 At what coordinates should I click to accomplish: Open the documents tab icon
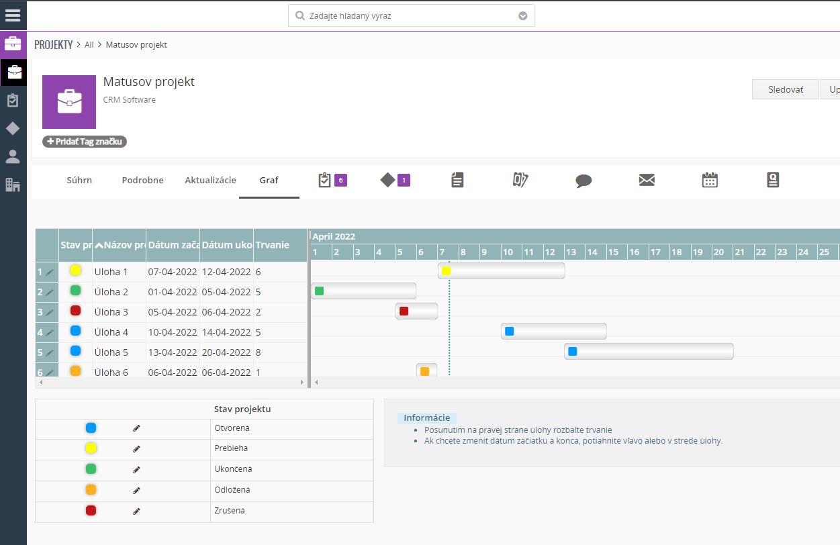(457, 180)
